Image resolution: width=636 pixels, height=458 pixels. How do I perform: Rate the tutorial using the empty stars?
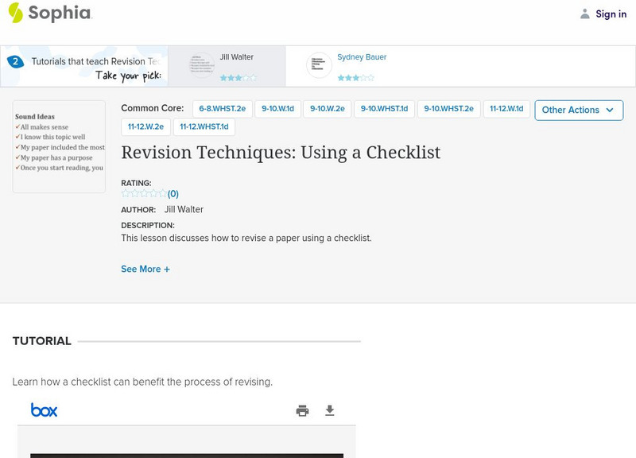144,193
